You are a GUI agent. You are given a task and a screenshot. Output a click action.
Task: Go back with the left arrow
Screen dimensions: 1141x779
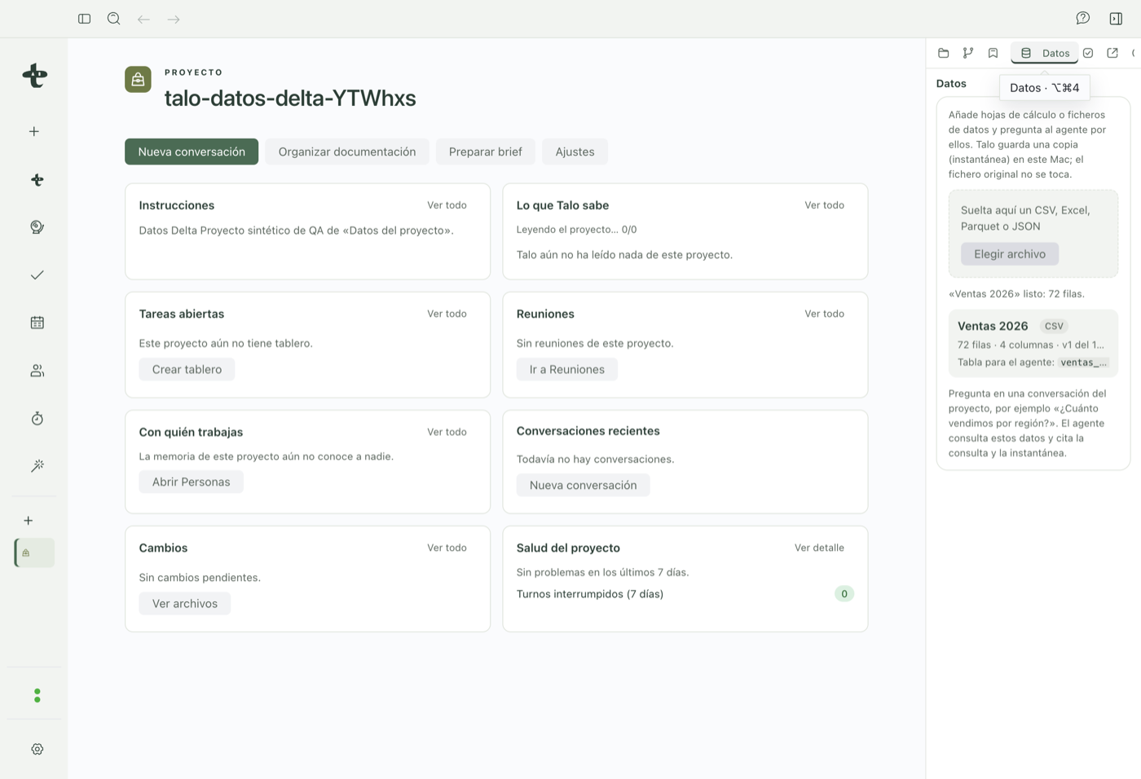click(x=143, y=19)
